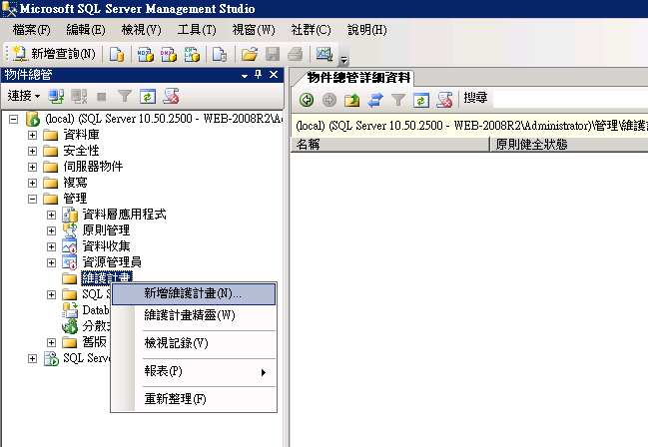Click the 搜尋 search input field
Image resolution: width=648 pixels, height=447 pixels.
570,99
